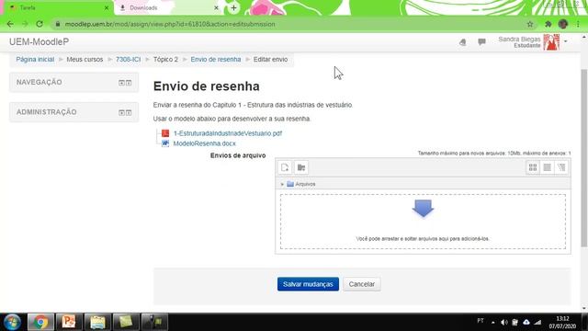Click Salvar mudanças button
This screenshot has height=331, width=588.
coord(308,284)
